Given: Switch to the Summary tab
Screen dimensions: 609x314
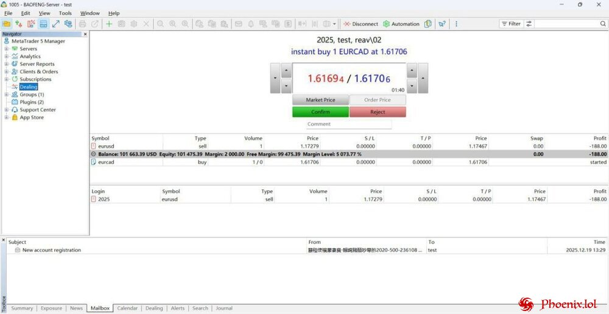Looking at the screenshot, I should tap(22, 308).
